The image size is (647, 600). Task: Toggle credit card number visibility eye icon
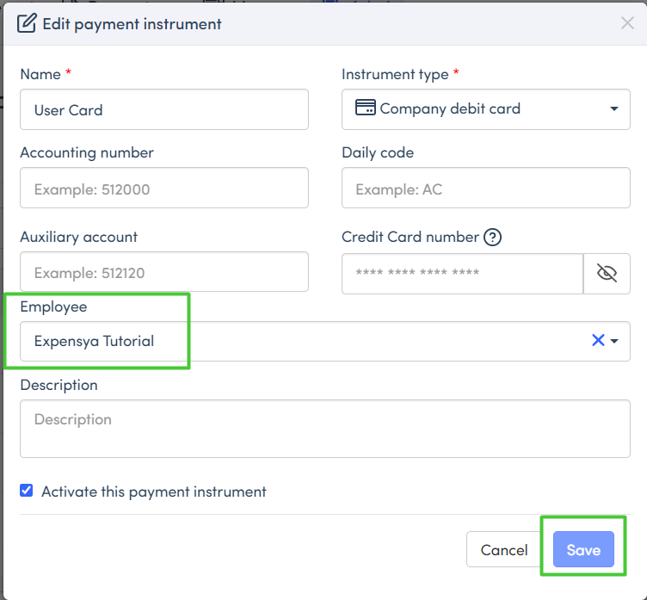click(607, 274)
